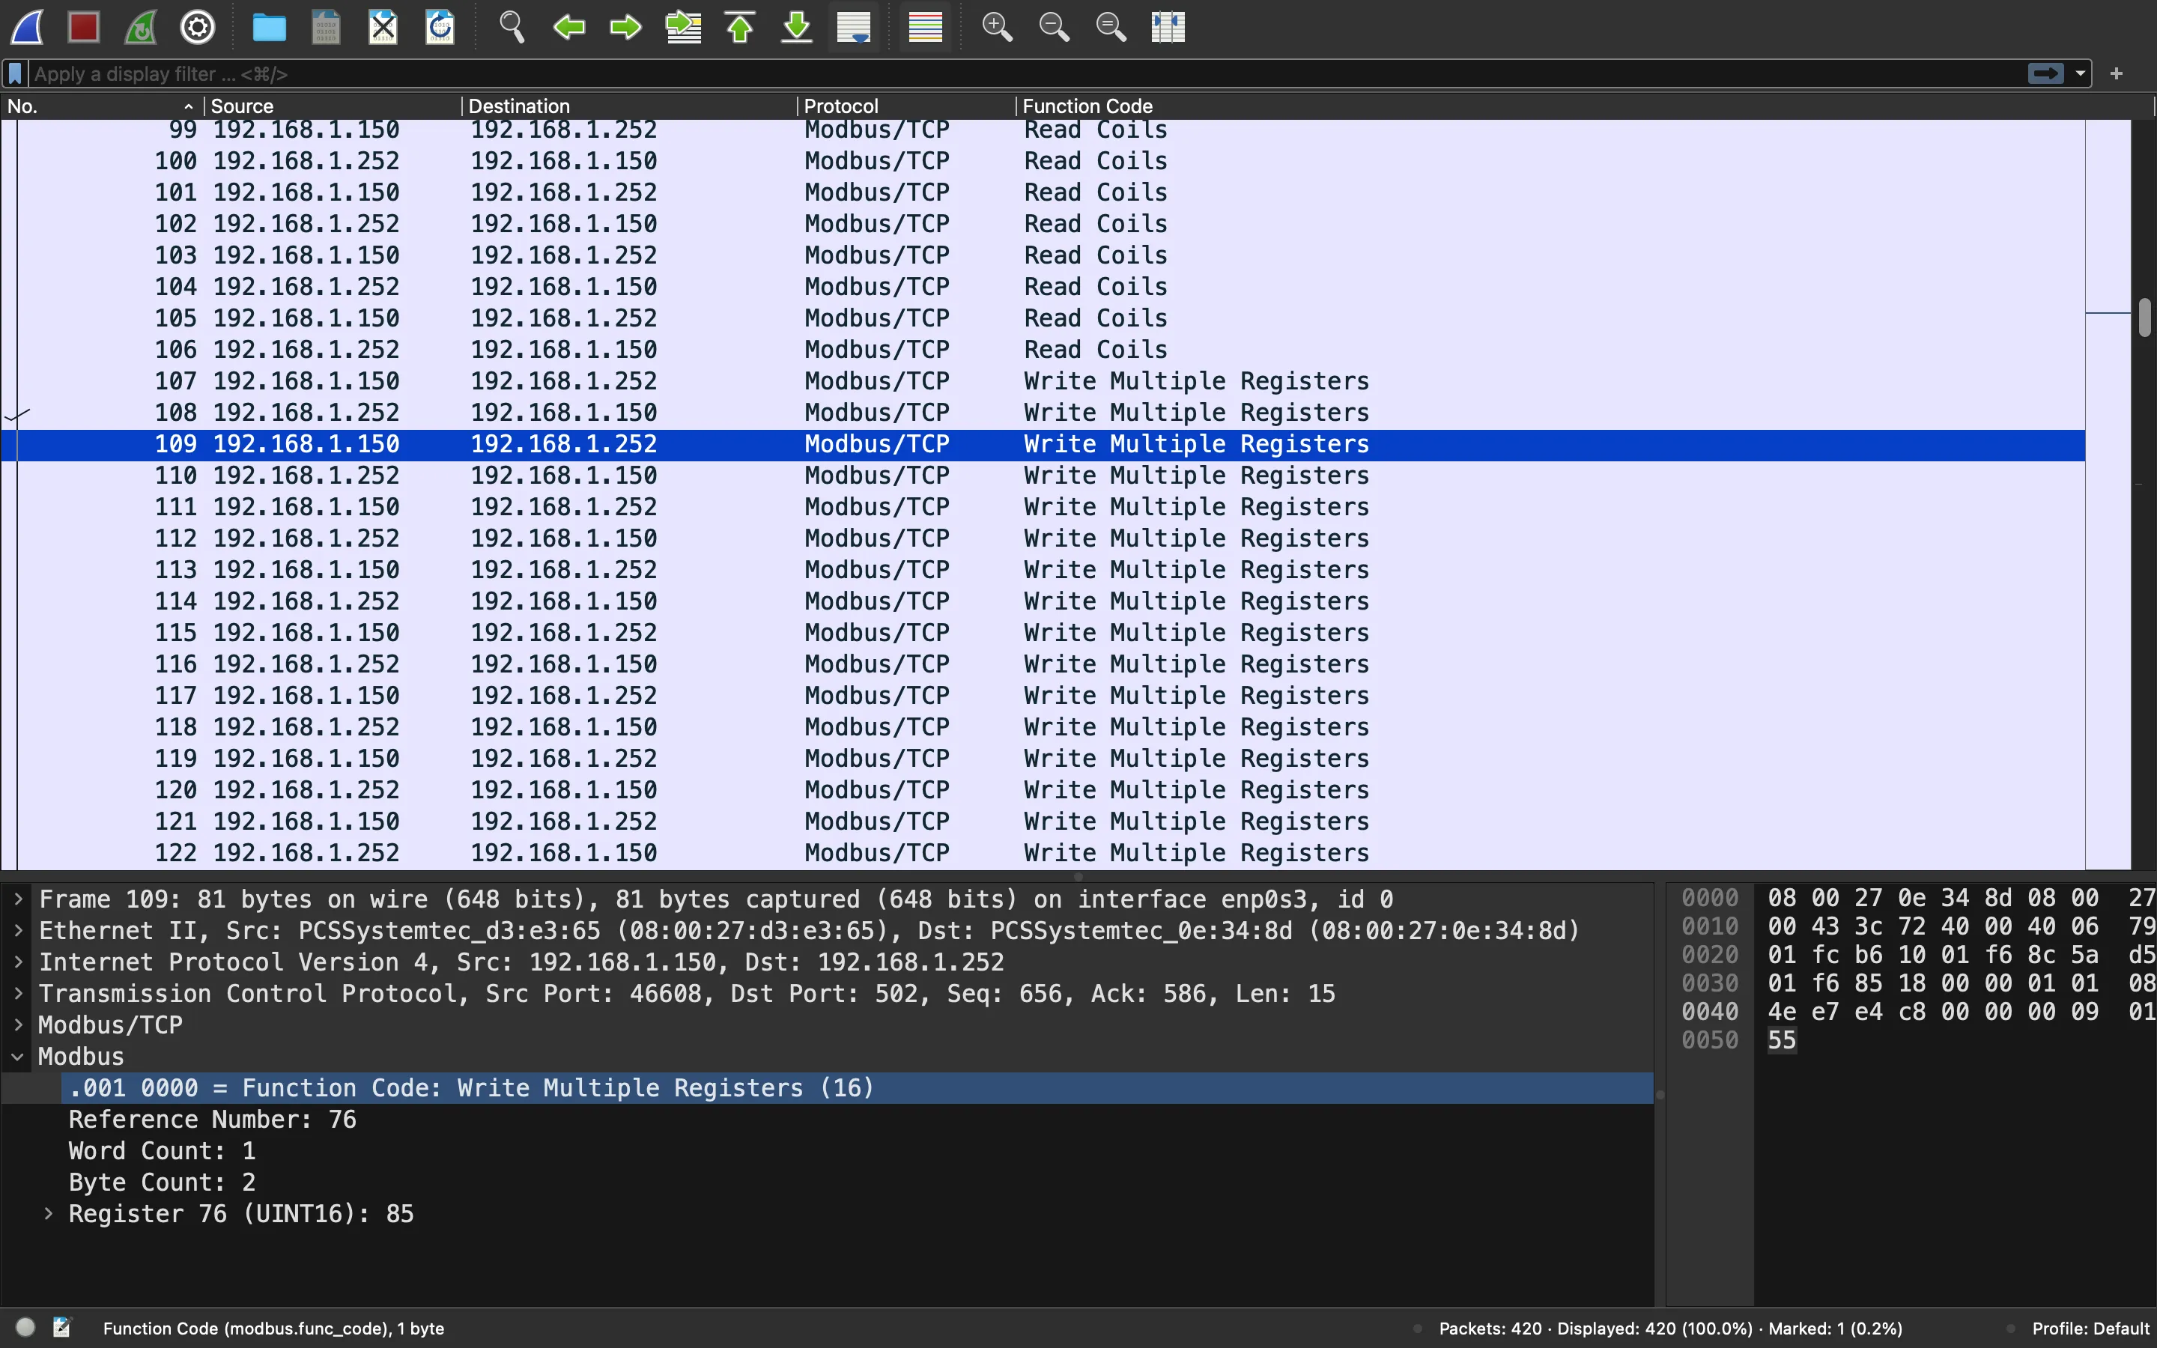
Task: Click the capture status expert info circle icon
Action: [x=26, y=1328]
